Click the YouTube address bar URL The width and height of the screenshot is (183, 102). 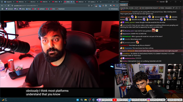coord(26,6)
